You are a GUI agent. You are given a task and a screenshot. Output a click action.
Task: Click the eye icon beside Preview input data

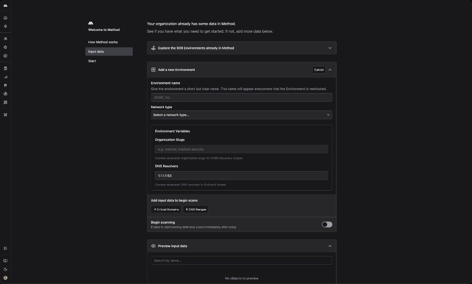click(x=153, y=246)
